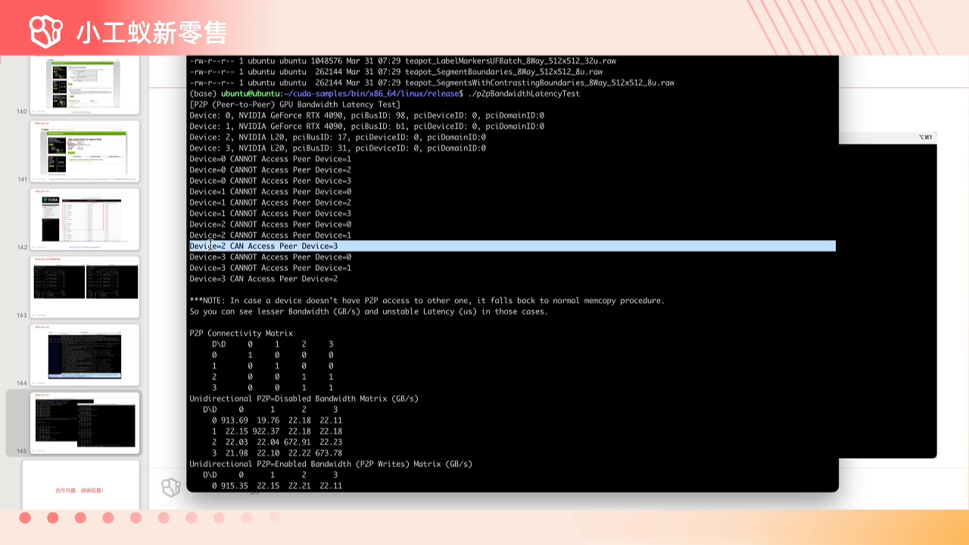Viewport: 969px width, 545px height.
Task: Click the teapot_LabelMarkersUFBatch file line
Action: click(402, 61)
